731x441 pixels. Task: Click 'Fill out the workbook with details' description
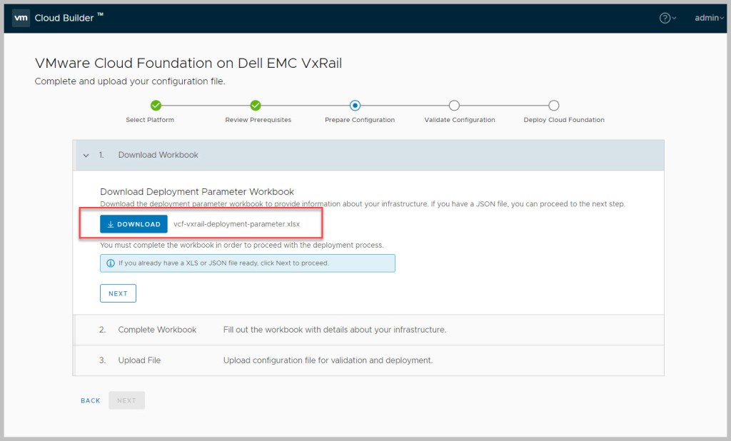[335, 330]
